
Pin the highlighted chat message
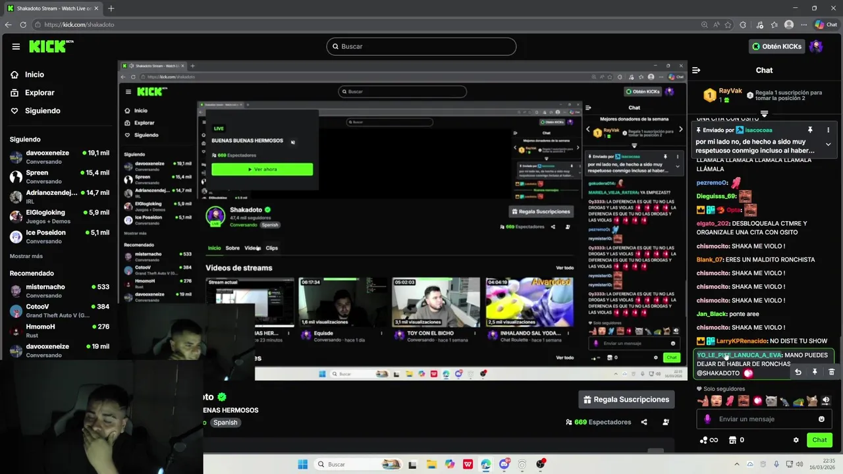[x=815, y=373]
